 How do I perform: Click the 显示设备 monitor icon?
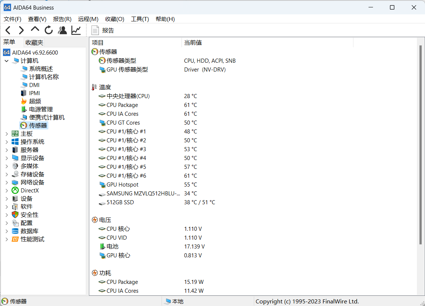point(15,158)
